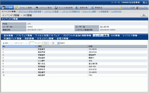Open the PC情報 main tab icon

[x=4, y=8]
